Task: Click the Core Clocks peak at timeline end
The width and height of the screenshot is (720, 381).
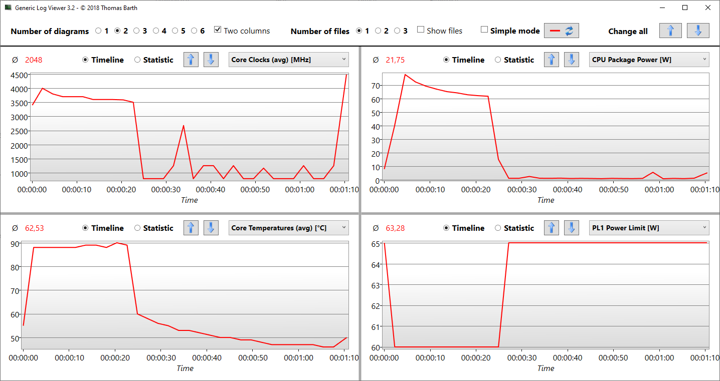Action: [x=346, y=75]
